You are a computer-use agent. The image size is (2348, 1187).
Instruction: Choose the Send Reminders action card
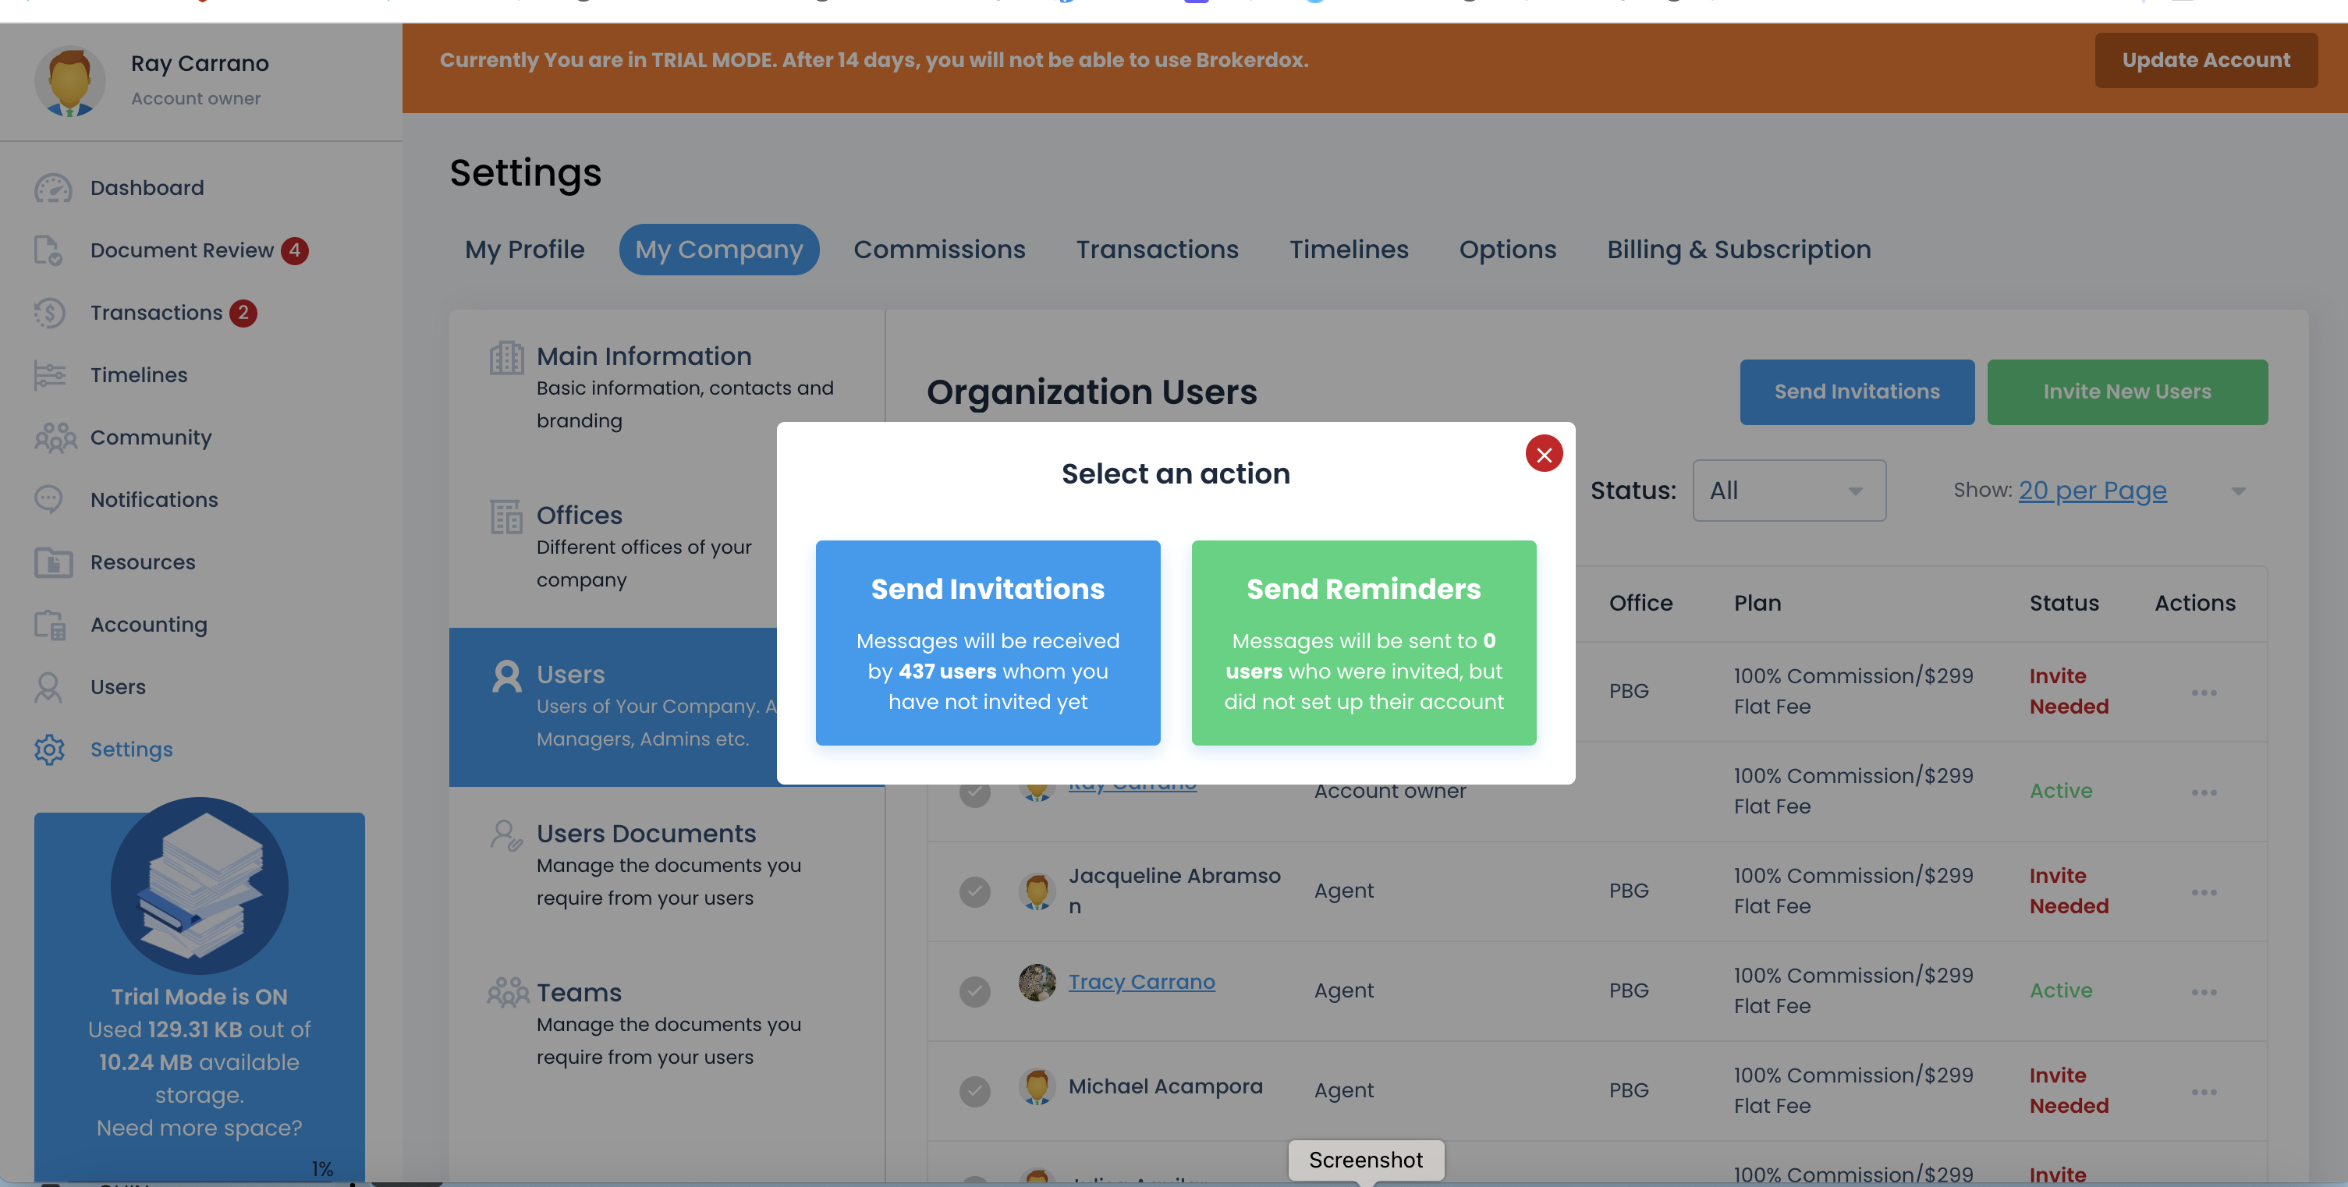tap(1363, 642)
